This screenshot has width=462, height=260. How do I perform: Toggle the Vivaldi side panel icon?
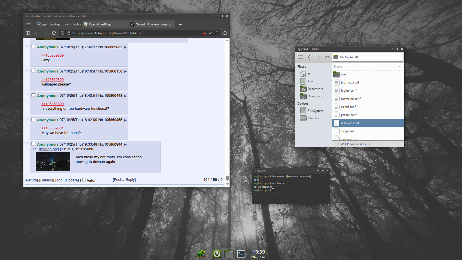tap(28, 33)
